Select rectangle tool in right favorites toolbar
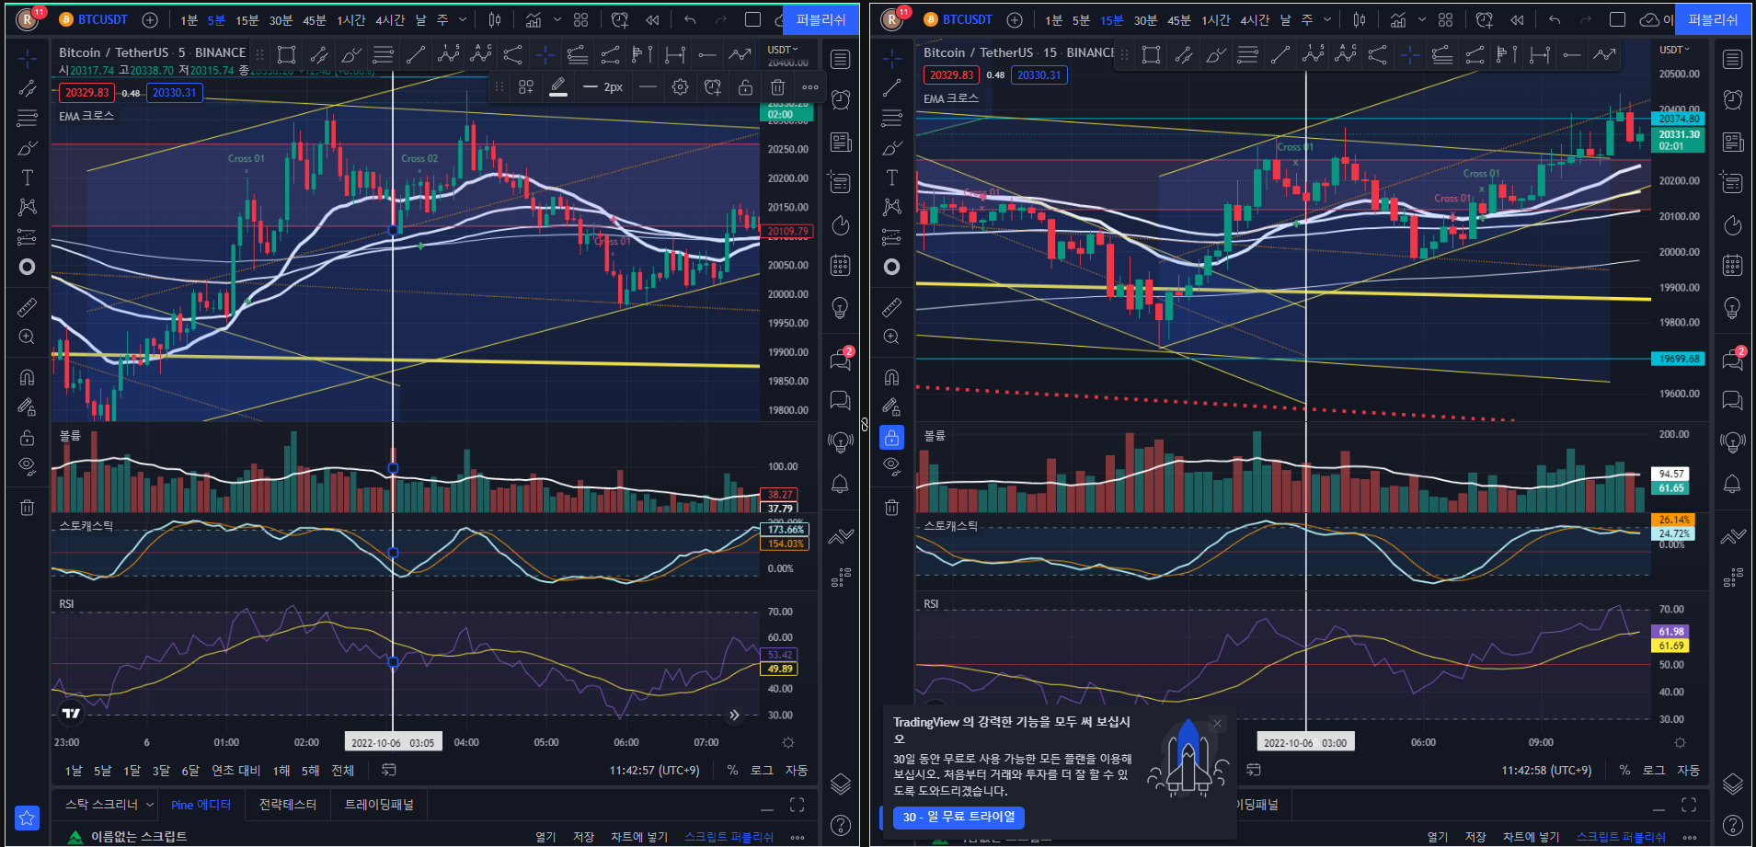The height and width of the screenshot is (847, 1756). 1151,55
